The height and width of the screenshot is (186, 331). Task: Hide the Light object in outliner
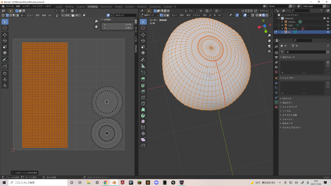click(x=328, y=25)
